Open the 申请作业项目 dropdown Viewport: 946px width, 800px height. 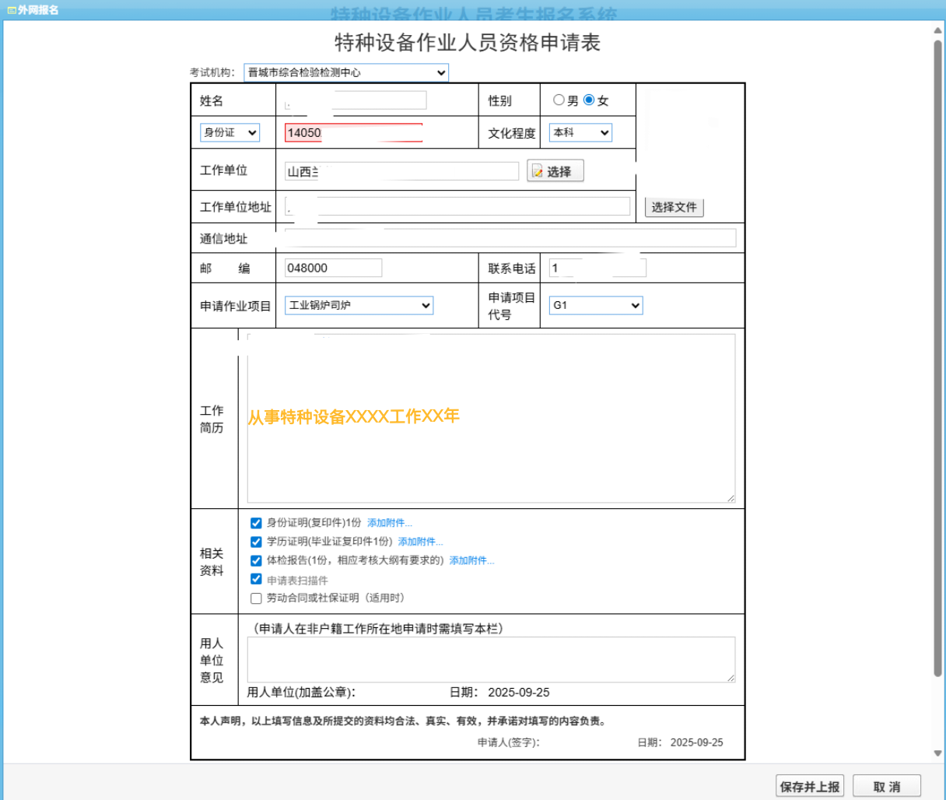[359, 306]
